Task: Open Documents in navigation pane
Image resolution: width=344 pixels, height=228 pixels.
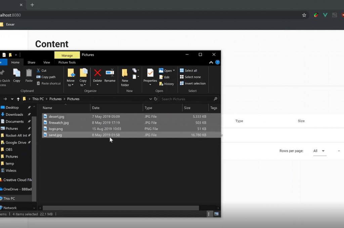Action: (x=14, y=122)
